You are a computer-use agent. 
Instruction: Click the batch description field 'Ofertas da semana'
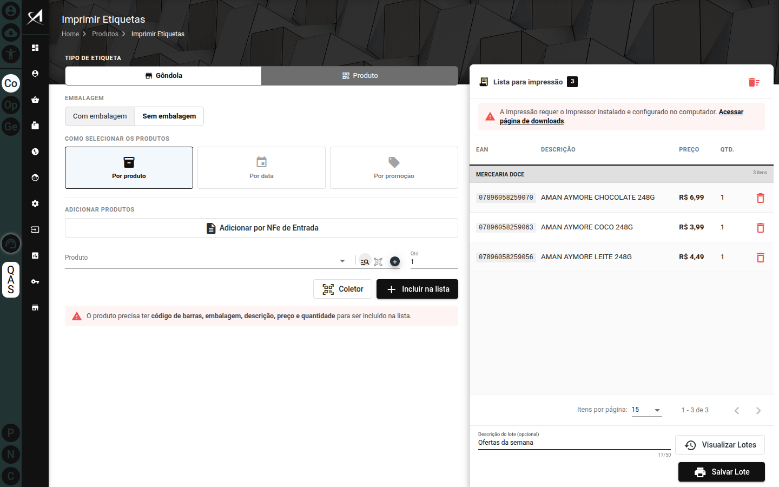pos(574,443)
